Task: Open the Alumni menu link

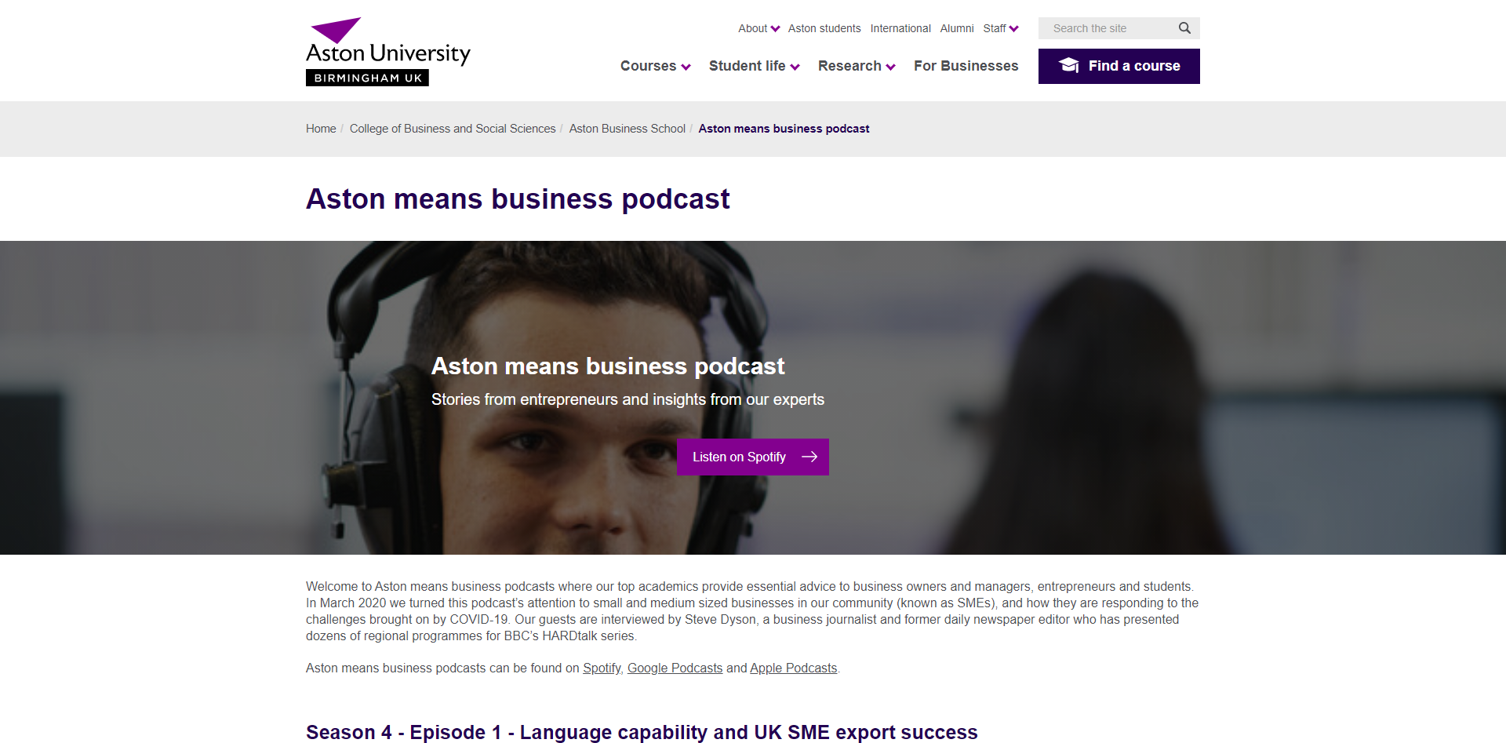Action: tap(957, 28)
